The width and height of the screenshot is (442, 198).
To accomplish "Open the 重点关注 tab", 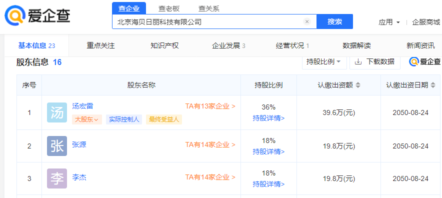I will [100, 45].
